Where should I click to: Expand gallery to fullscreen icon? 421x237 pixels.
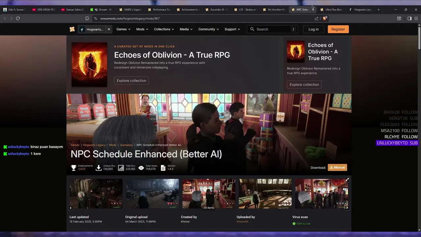click(347, 180)
